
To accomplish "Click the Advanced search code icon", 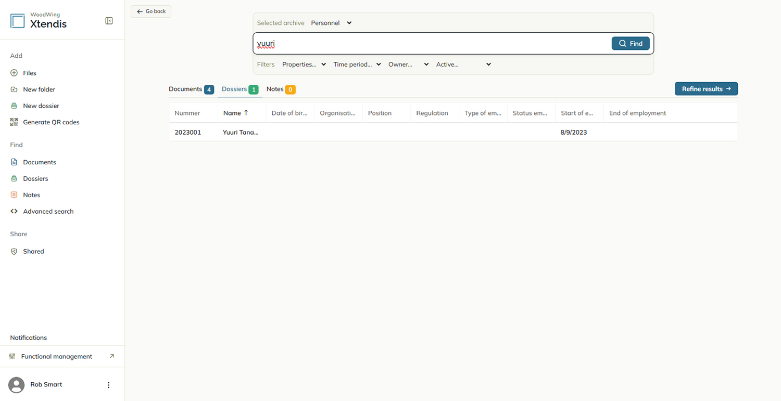I will tap(14, 211).
